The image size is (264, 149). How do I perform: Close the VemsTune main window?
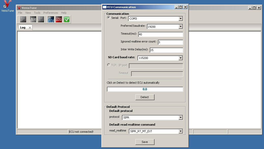click(259, 8)
